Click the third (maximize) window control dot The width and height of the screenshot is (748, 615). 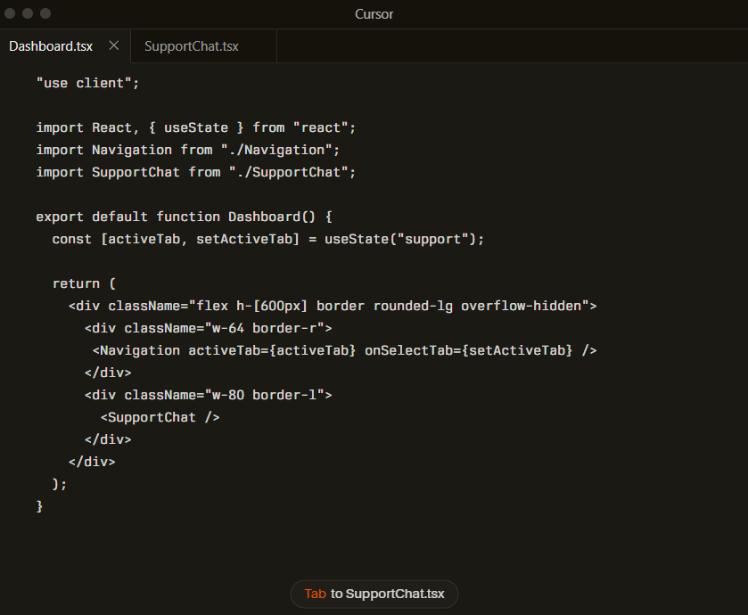pyautogui.click(x=45, y=13)
